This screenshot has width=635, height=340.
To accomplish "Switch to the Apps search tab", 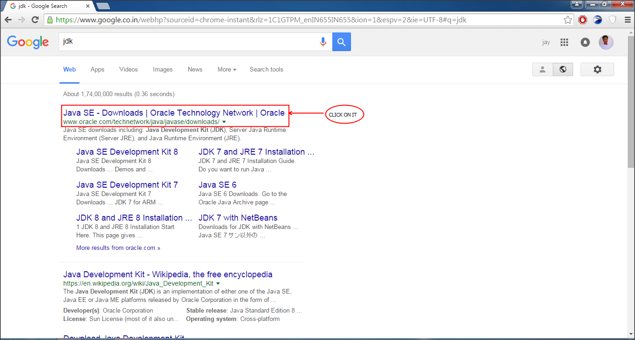I will pyautogui.click(x=97, y=69).
